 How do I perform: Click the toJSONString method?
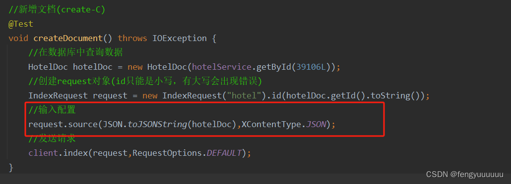(157, 124)
